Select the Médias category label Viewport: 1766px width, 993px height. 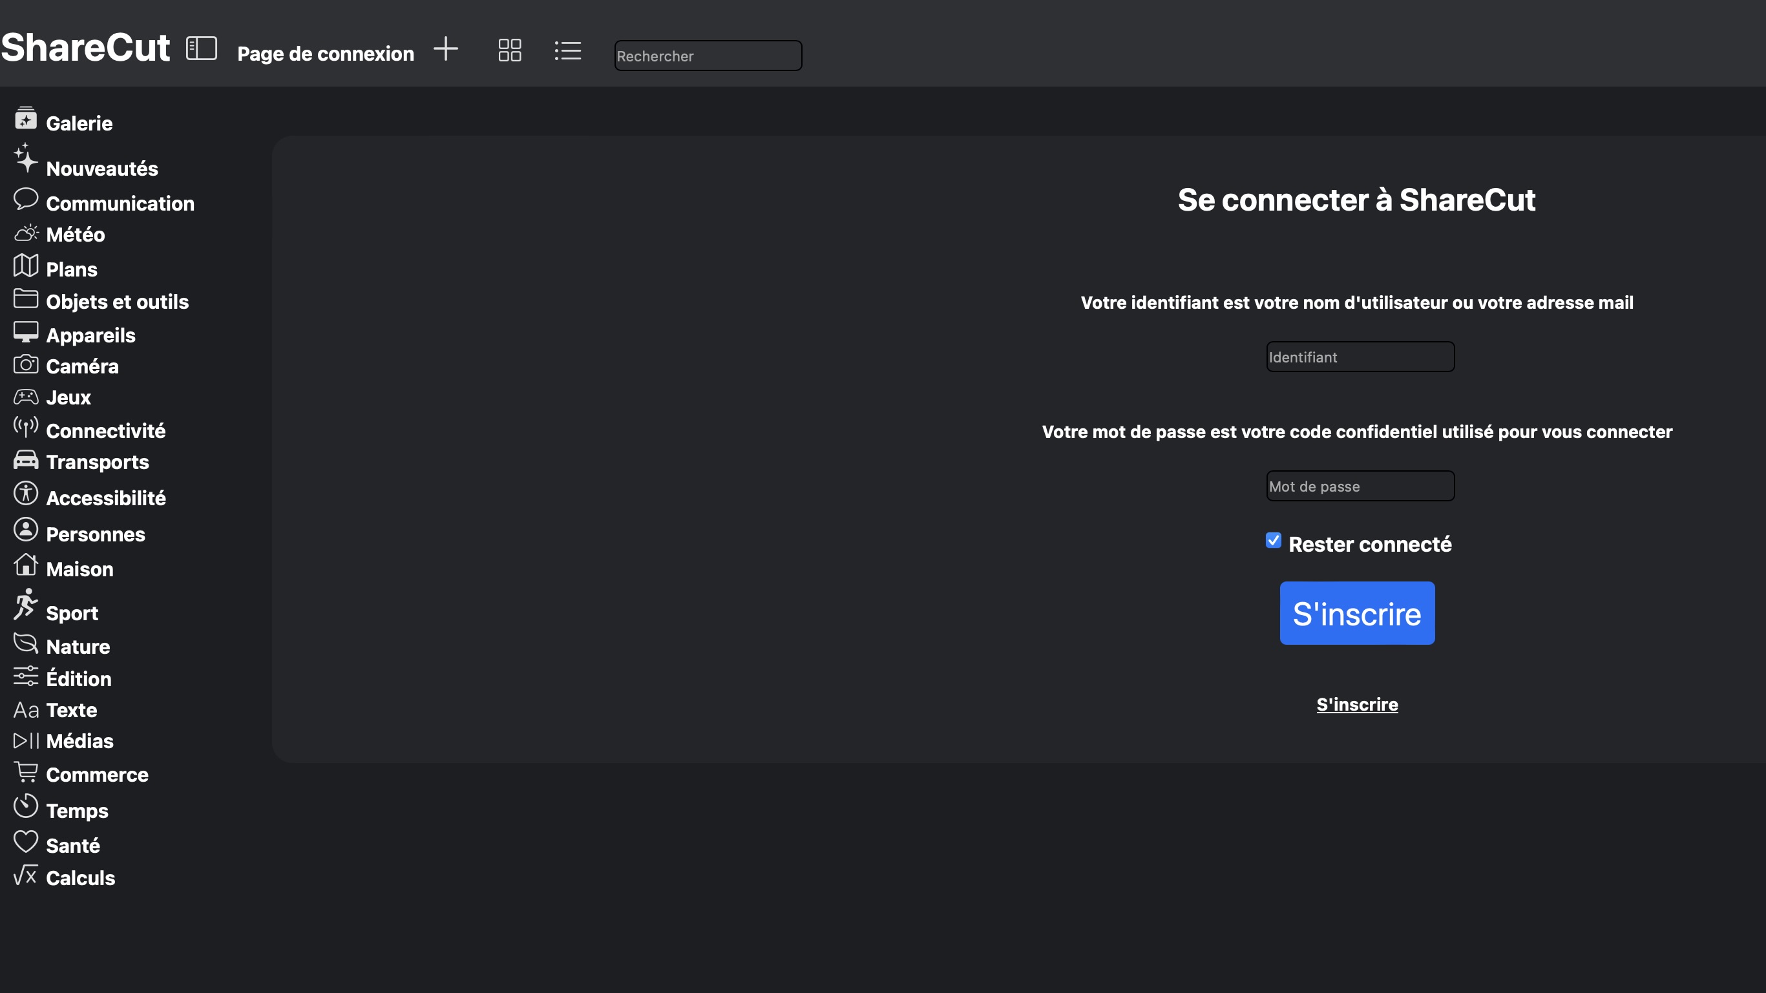[x=79, y=741]
